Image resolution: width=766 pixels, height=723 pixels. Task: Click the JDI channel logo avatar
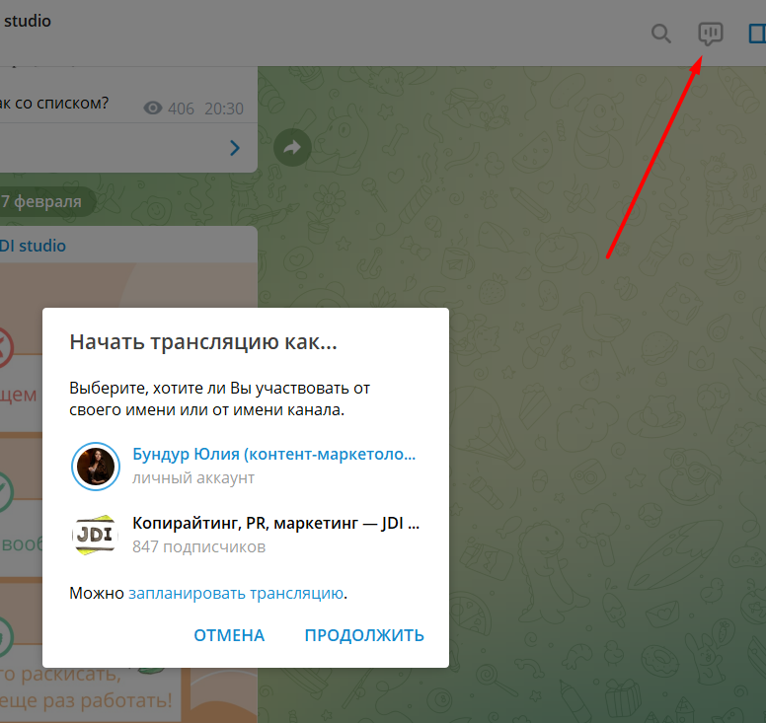pyautogui.click(x=96, y=535)
